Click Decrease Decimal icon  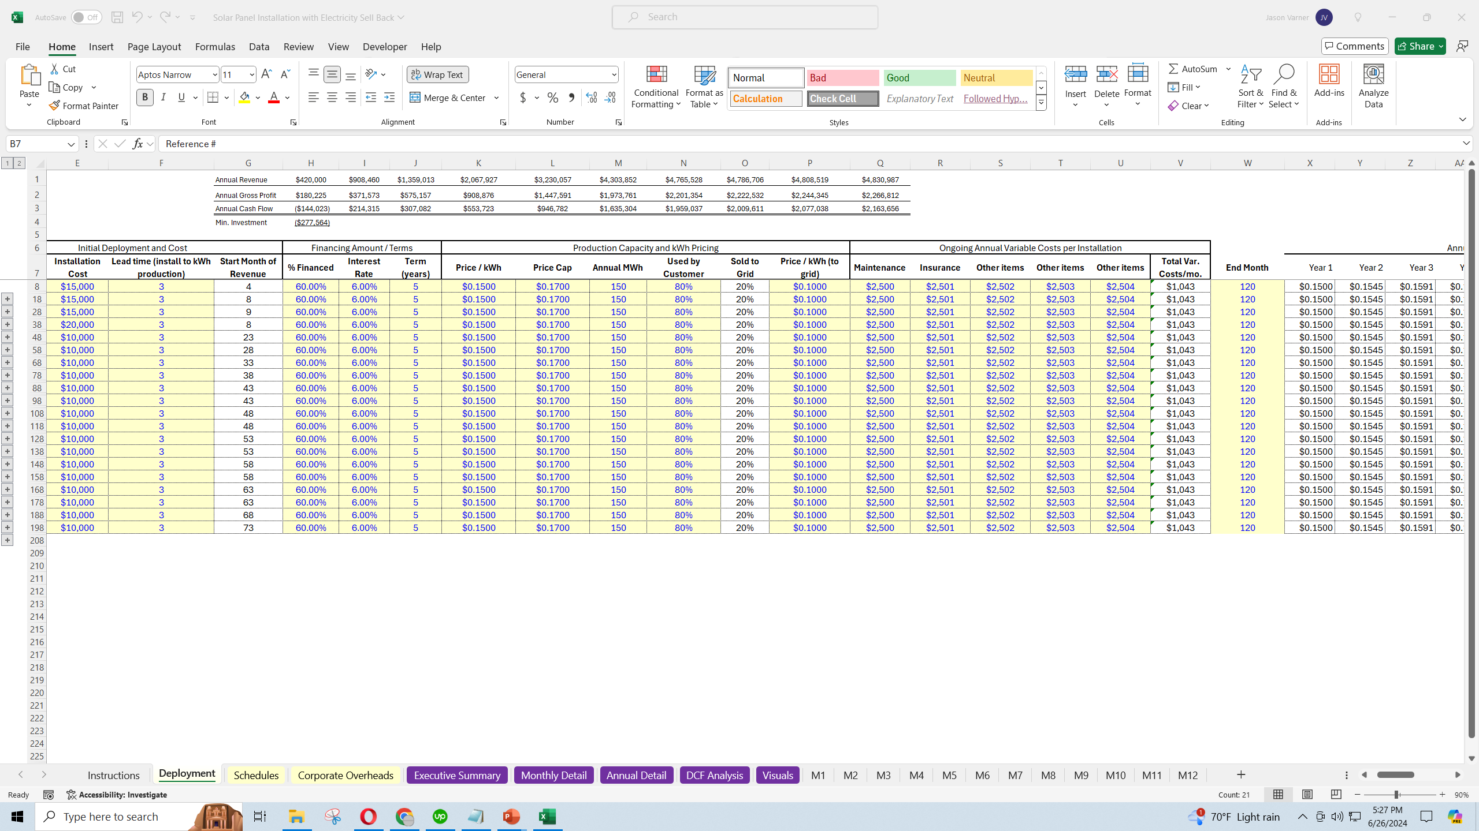[610, 98]
